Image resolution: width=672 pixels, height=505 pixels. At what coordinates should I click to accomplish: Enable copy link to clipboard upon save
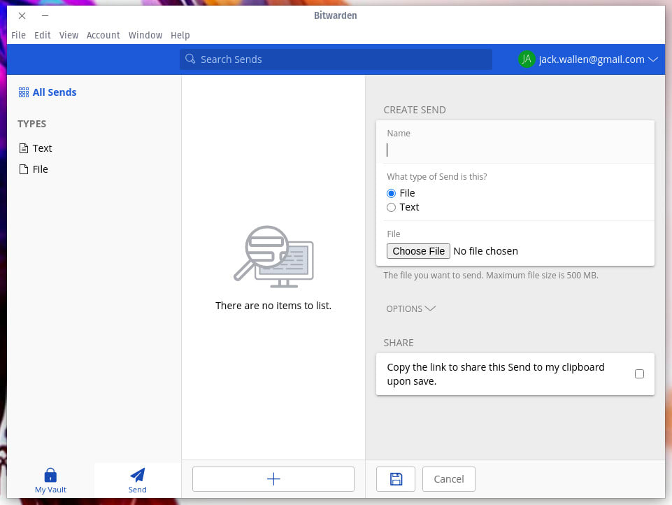point(639,374)
